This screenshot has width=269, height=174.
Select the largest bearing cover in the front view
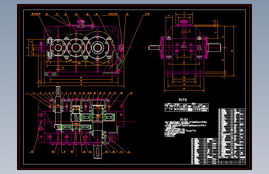(97, 48)
